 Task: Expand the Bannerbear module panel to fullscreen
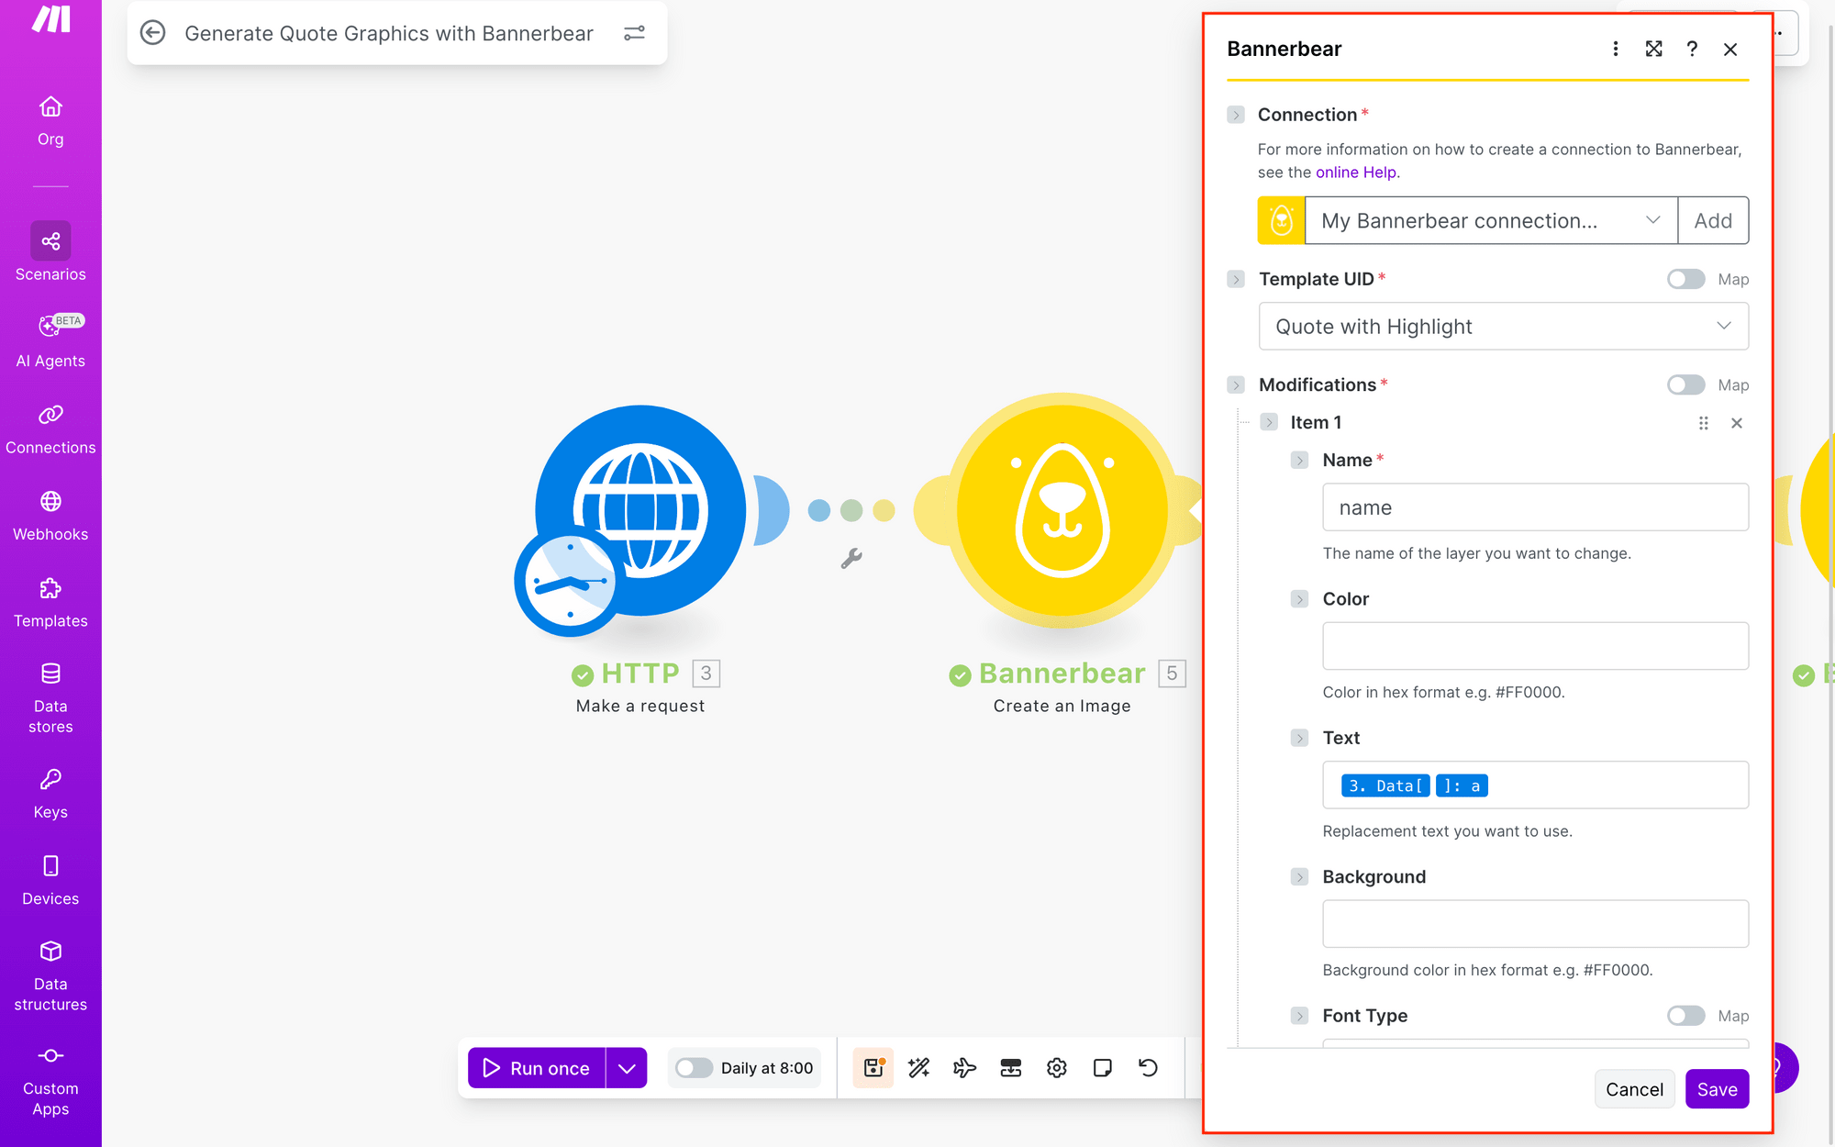pyautogui.click(x=1653, y=49)
